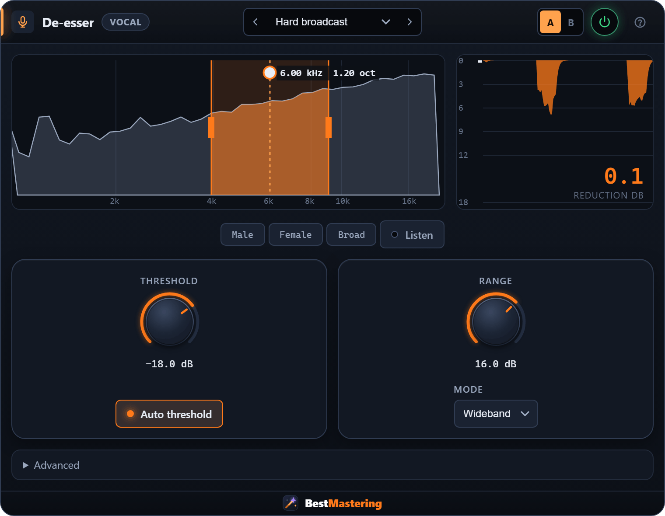Click the VOCAL tag badge
665x516 pixels.
pos(126,22)
